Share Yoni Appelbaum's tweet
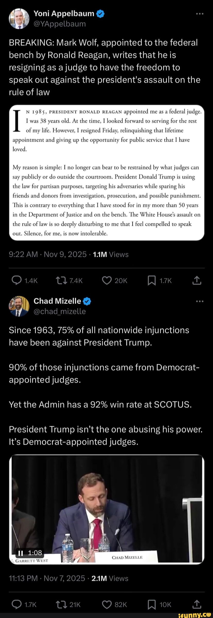Screen dimensions: 213x618 pos(196,280)
